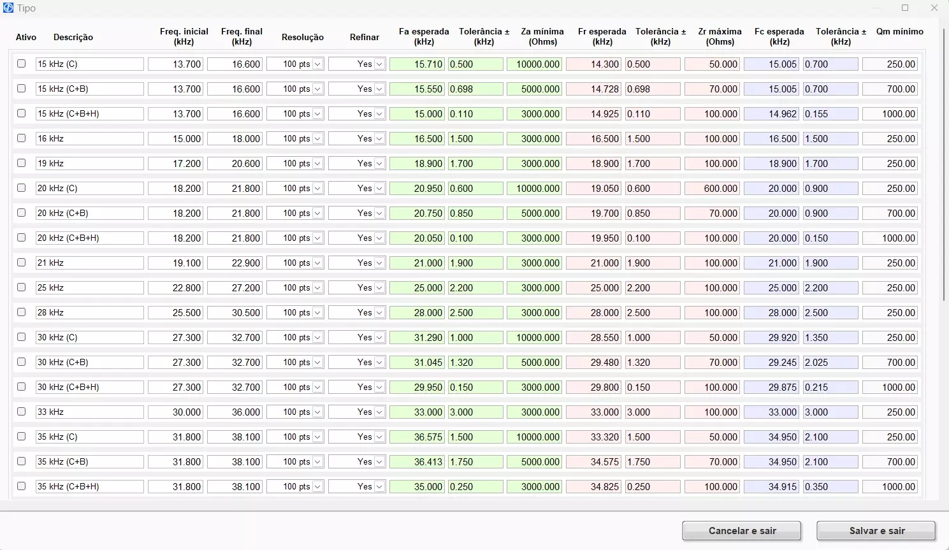This screenshot has width=949, height=550.
Task: Click the Freq. inicial field showing 22.800
Action: pyautogui.click(x=175, y=288)
